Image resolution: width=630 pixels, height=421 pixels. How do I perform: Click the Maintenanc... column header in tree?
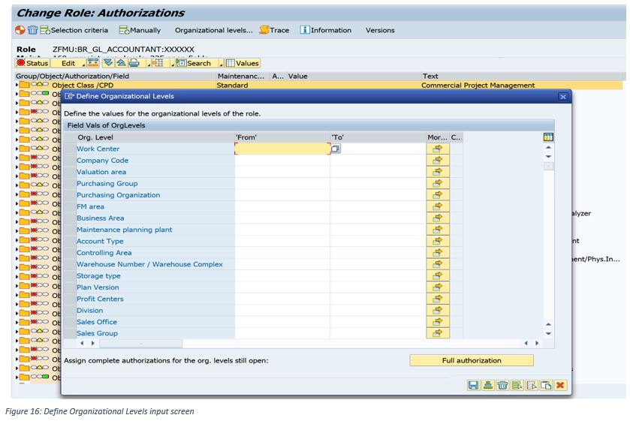(243, 76)
